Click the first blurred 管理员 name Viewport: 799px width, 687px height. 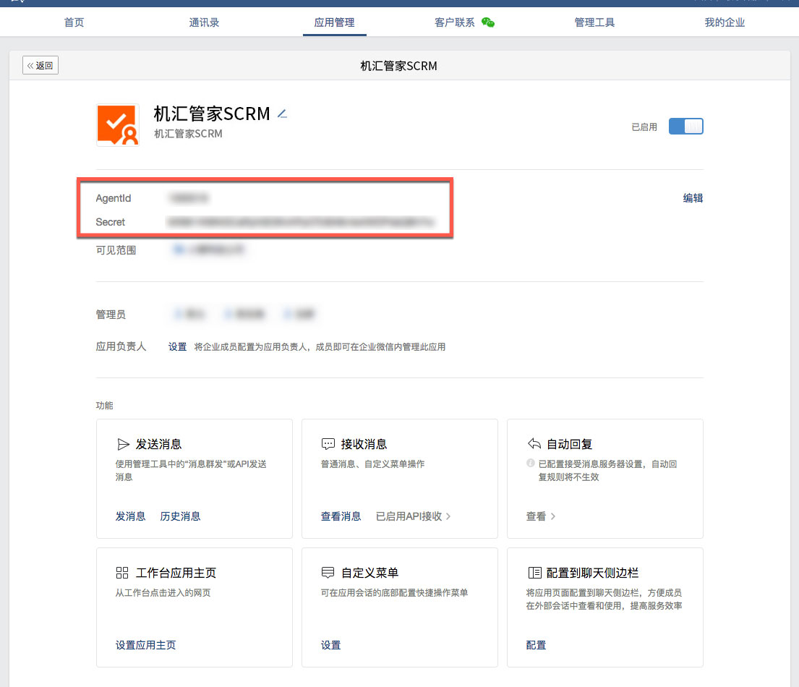point(189,314)
